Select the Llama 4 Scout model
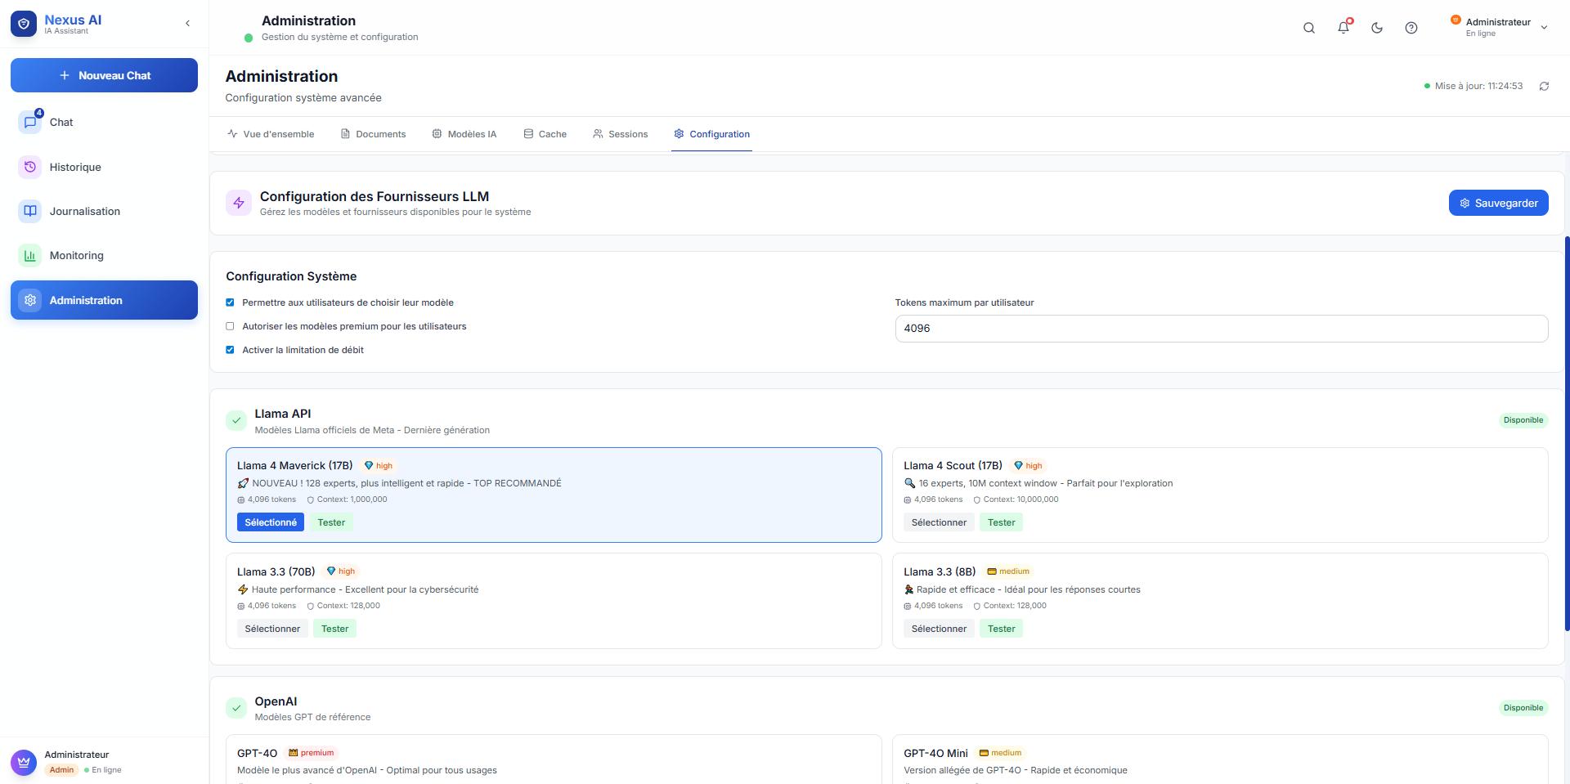The width and height of the screenshot is (1570, 784). tap(939, 522)
